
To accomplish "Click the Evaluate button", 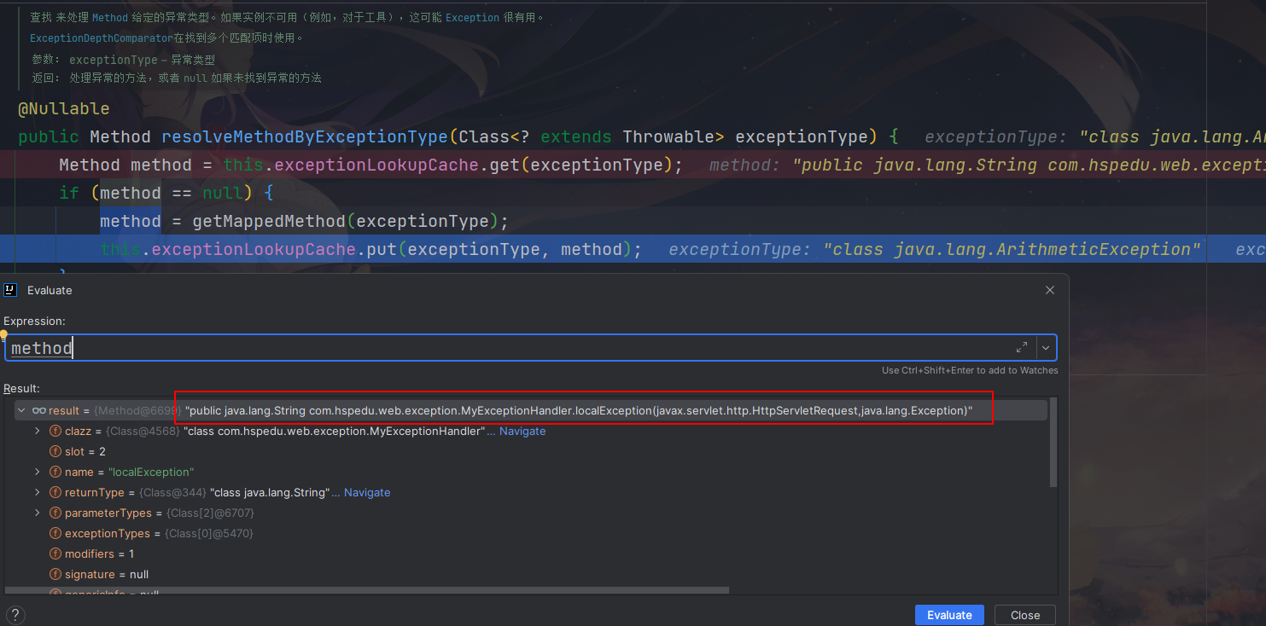I will tap(949, 615).
